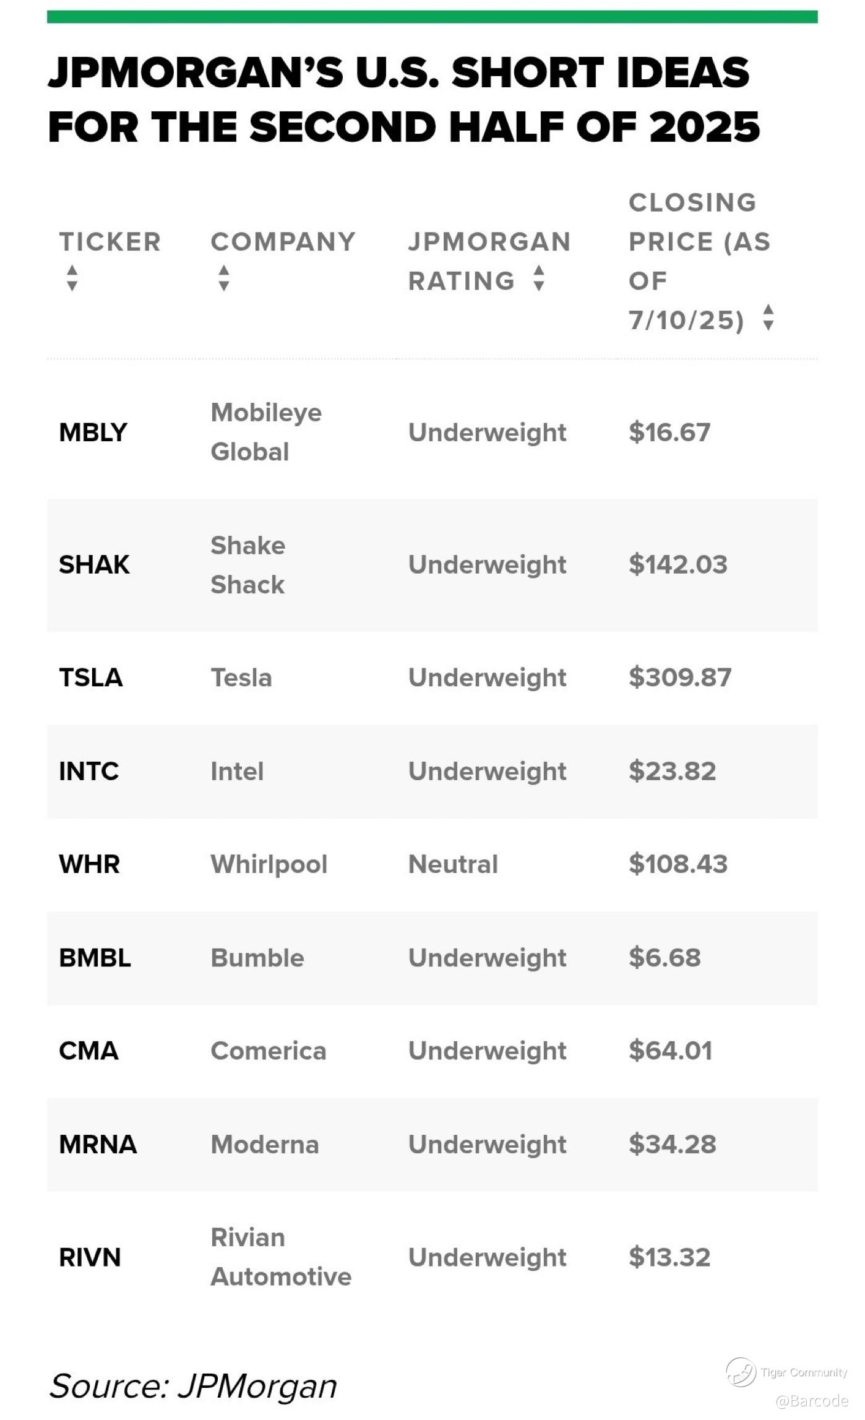Click the INTC ticker cell

(88, 772)
